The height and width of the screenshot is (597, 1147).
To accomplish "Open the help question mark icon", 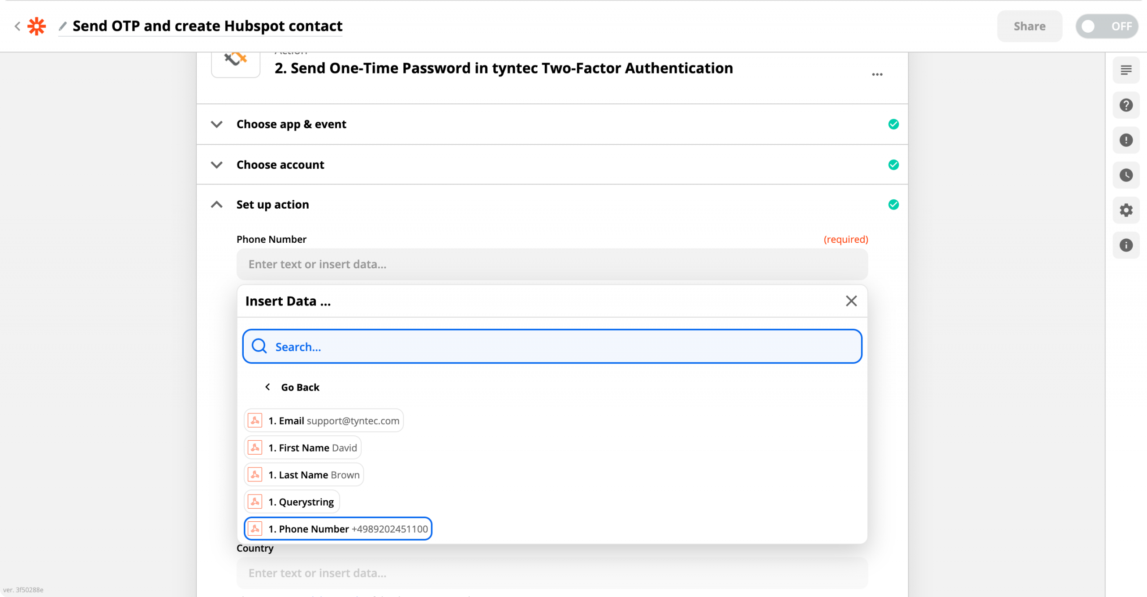I will click(x=1126, y=105).
